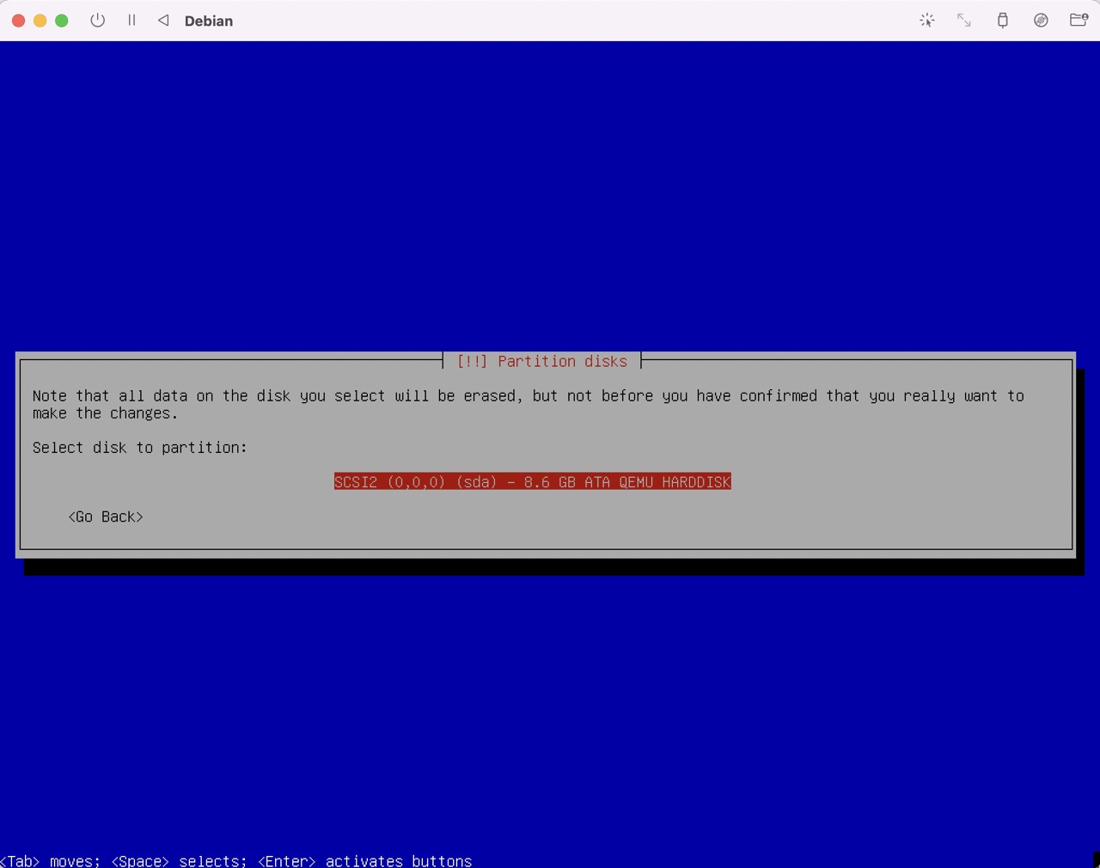Click the resize display arrows icon
1100x868 pixels.
click(x=964, y=21)
